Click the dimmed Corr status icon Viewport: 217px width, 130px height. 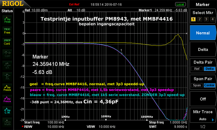pyautogui.click(x=7, y=54)
